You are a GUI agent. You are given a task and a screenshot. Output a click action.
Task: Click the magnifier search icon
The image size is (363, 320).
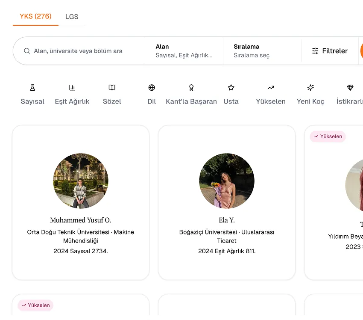point(27,51)
